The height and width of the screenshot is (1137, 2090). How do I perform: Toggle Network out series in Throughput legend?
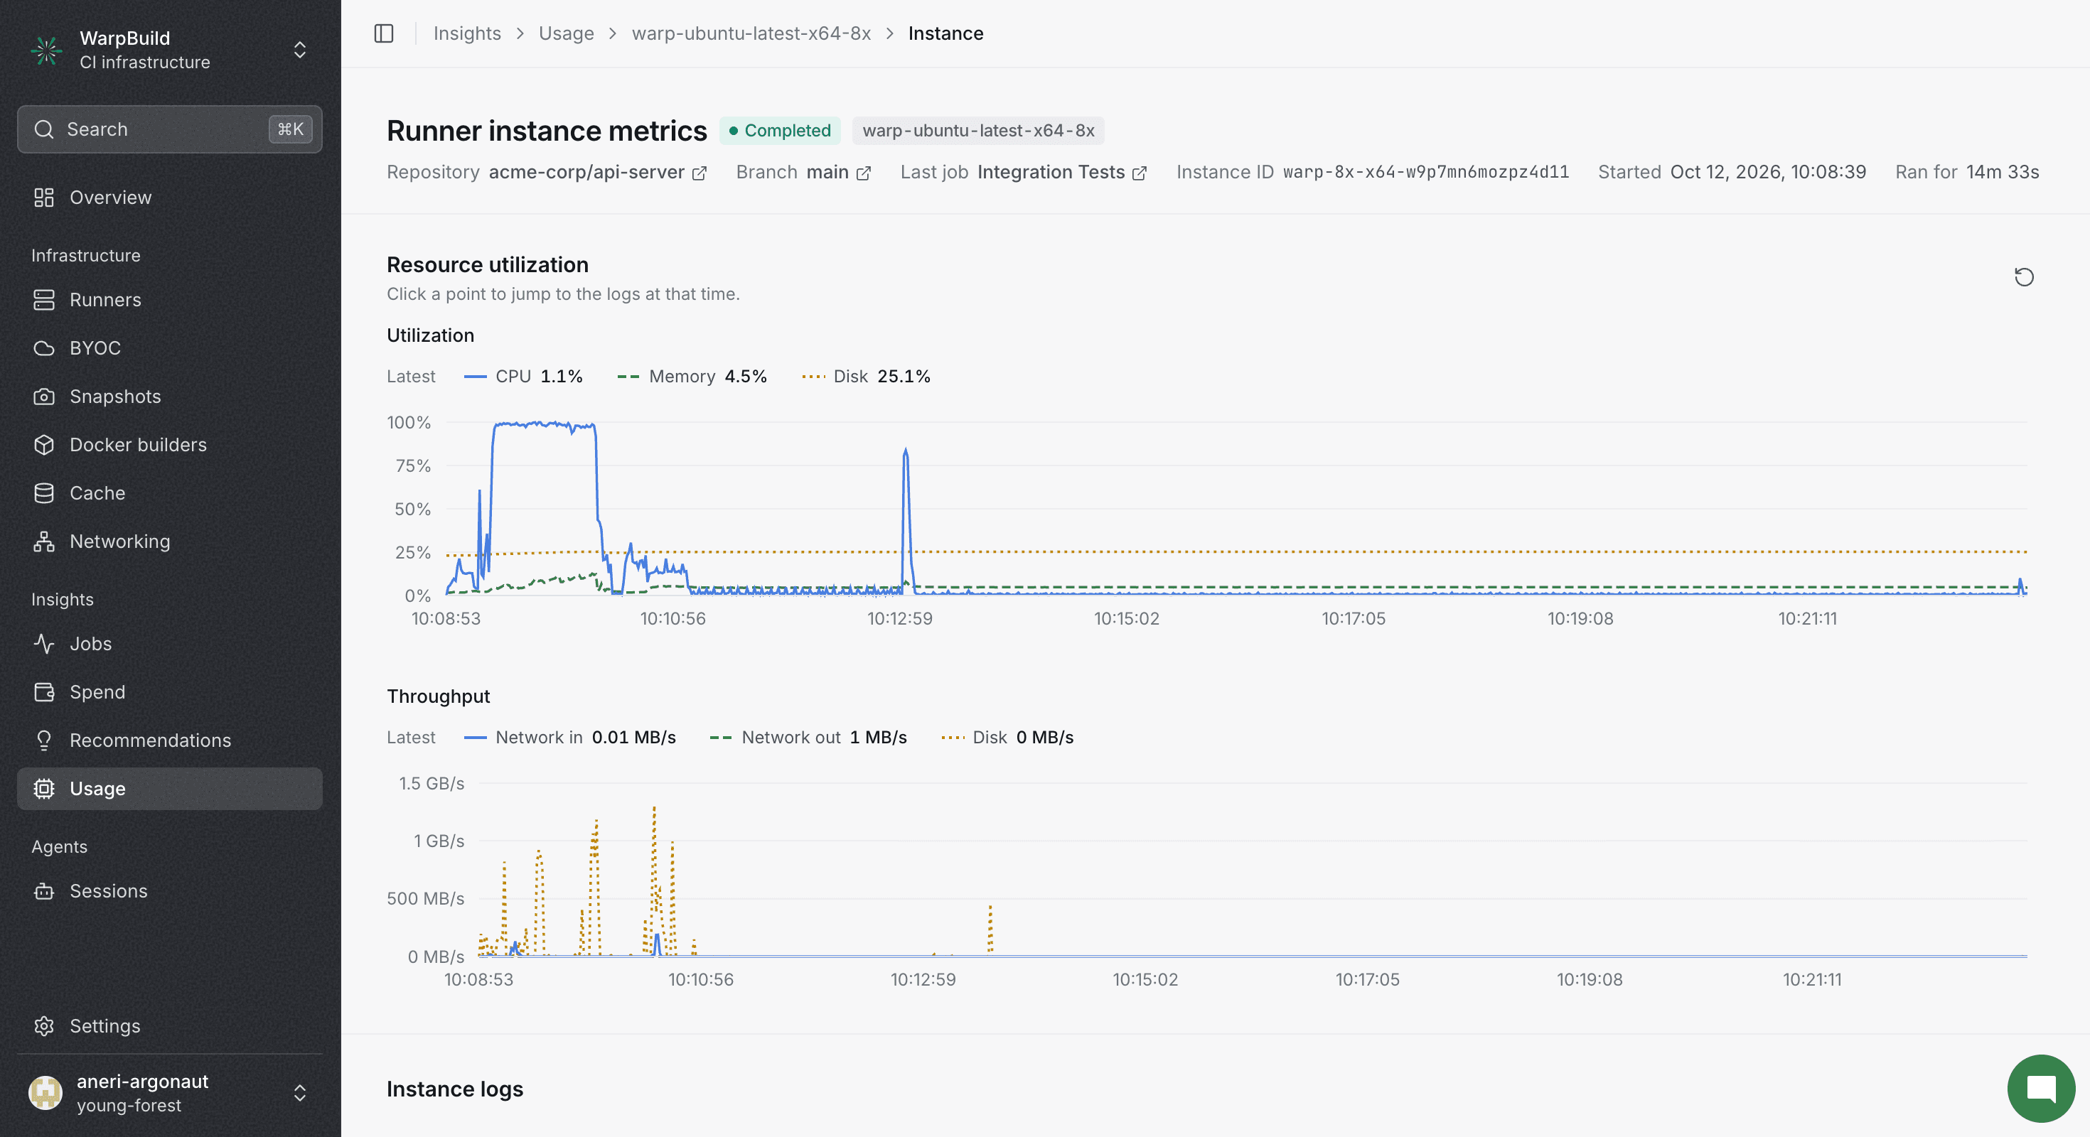(808, 737)
